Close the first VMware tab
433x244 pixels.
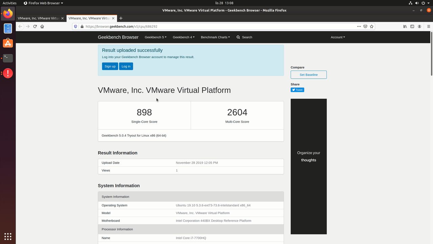pos(63,18)
